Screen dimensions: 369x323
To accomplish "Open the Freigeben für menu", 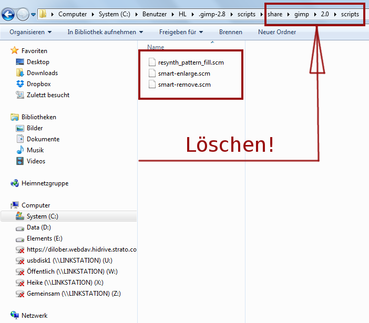I will [181, 32].
